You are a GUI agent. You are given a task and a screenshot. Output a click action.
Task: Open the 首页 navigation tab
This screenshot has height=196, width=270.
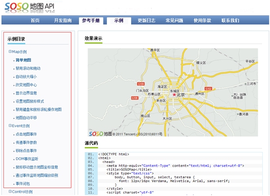pyautogui.click(x=35, y=21)
